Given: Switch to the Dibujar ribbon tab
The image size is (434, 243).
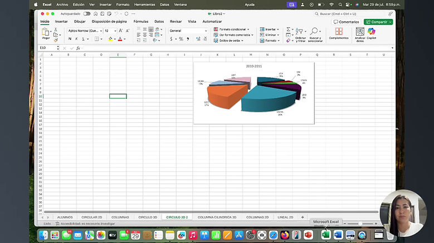Looking at the screenshot, I should coord(80,21).
